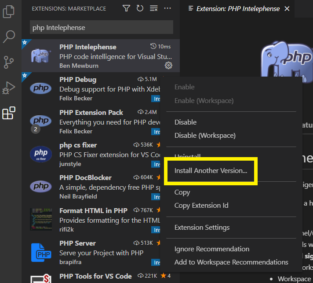Choose Install Another Version... menu entry
The width and height of the screenshot is (313, 283).
point(231,171)
